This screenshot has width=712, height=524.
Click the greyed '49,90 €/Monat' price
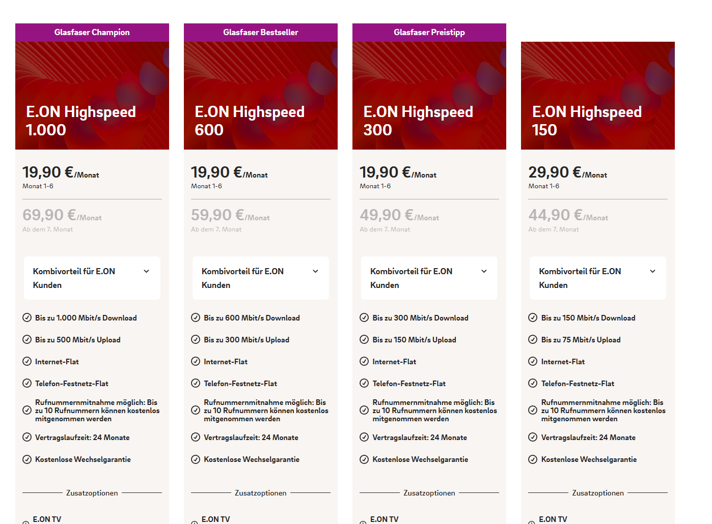coord(399,215)
